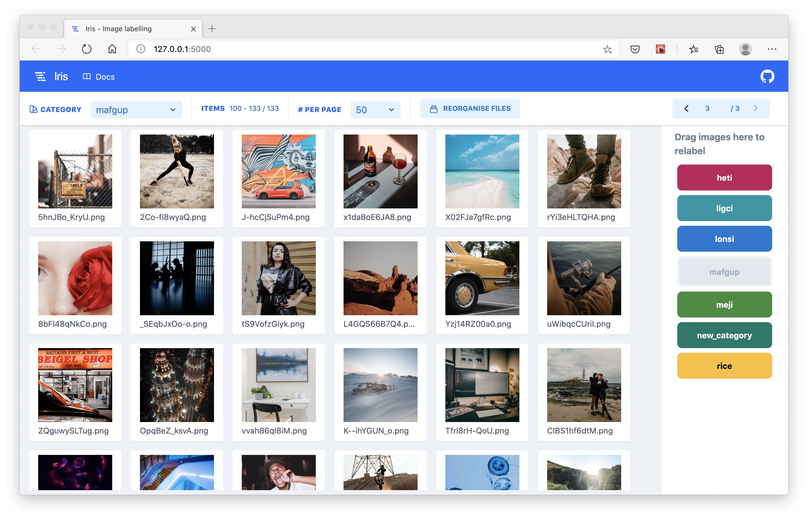Bookmark this page with star icon
This screenshot has height=519, width=808.
(607, 49)
